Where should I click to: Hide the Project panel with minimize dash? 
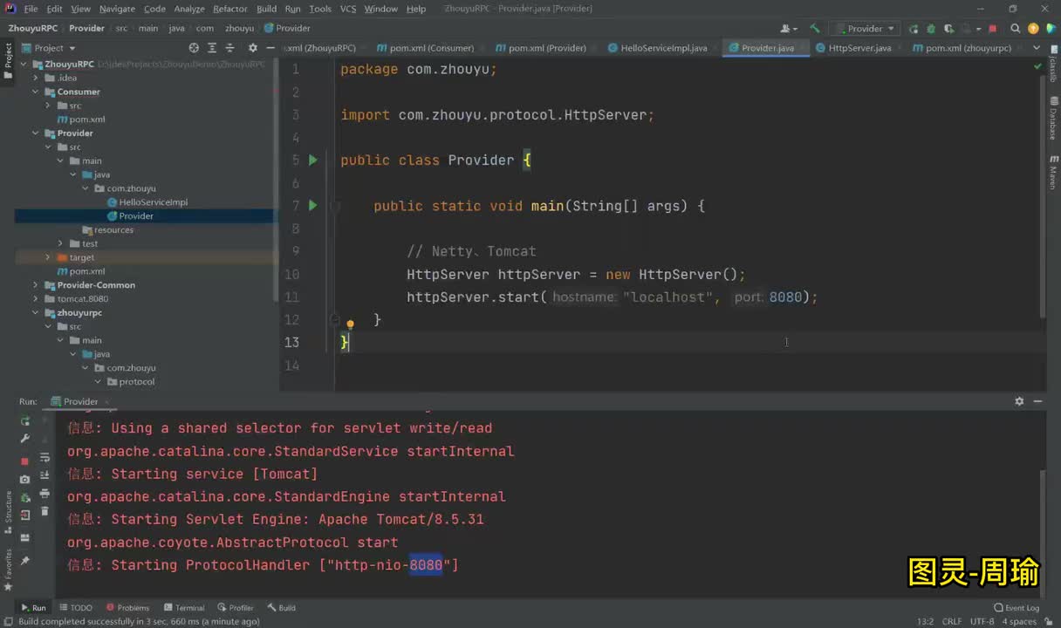(270, 48)
